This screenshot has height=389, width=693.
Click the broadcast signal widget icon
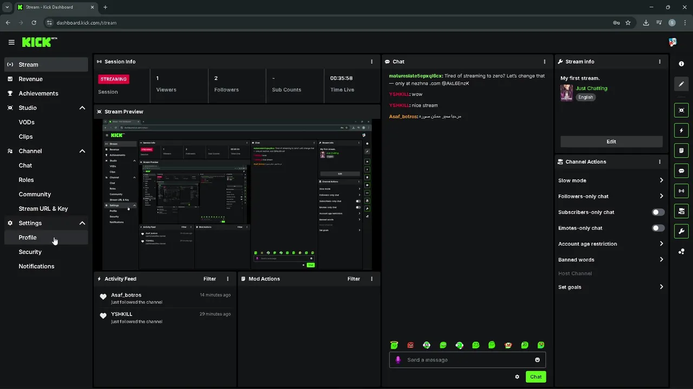(681, 191)
